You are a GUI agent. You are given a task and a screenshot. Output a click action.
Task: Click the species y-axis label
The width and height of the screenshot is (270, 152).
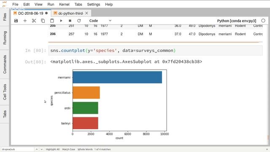click(x=51, y=100)
